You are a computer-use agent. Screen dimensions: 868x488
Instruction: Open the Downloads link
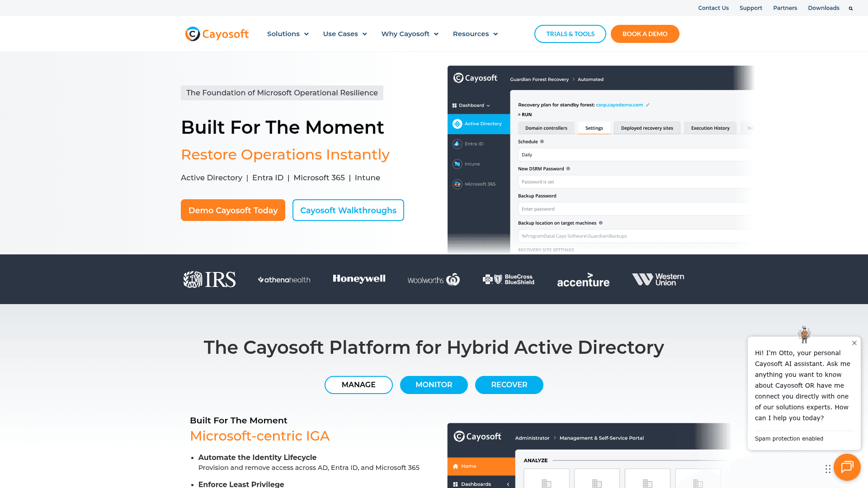pyautogui.click(x=824, y=8)
